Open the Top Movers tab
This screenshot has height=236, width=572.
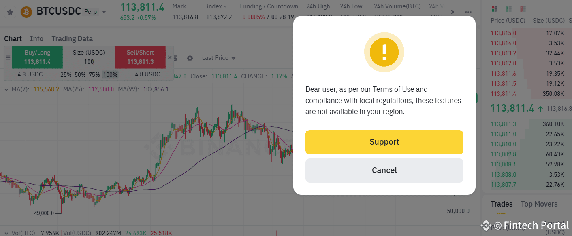point(539,204)
